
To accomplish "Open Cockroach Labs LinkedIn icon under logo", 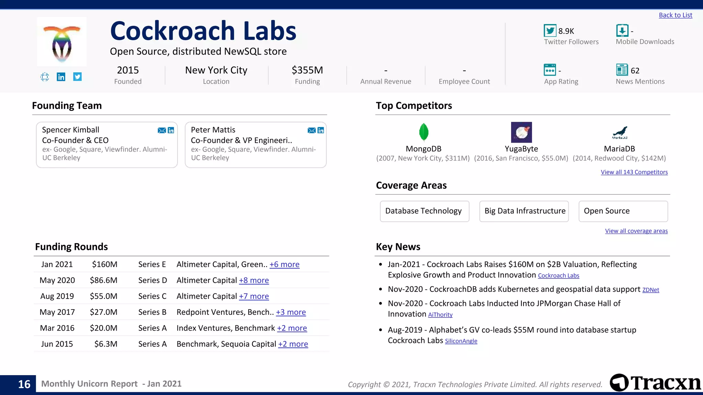I will (x=61, y=77).
